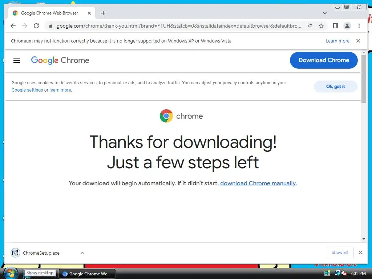Click Show desktop in taskbar
Image resolution: width=372 pixels, height=279 pixels.
coord(27,274)
